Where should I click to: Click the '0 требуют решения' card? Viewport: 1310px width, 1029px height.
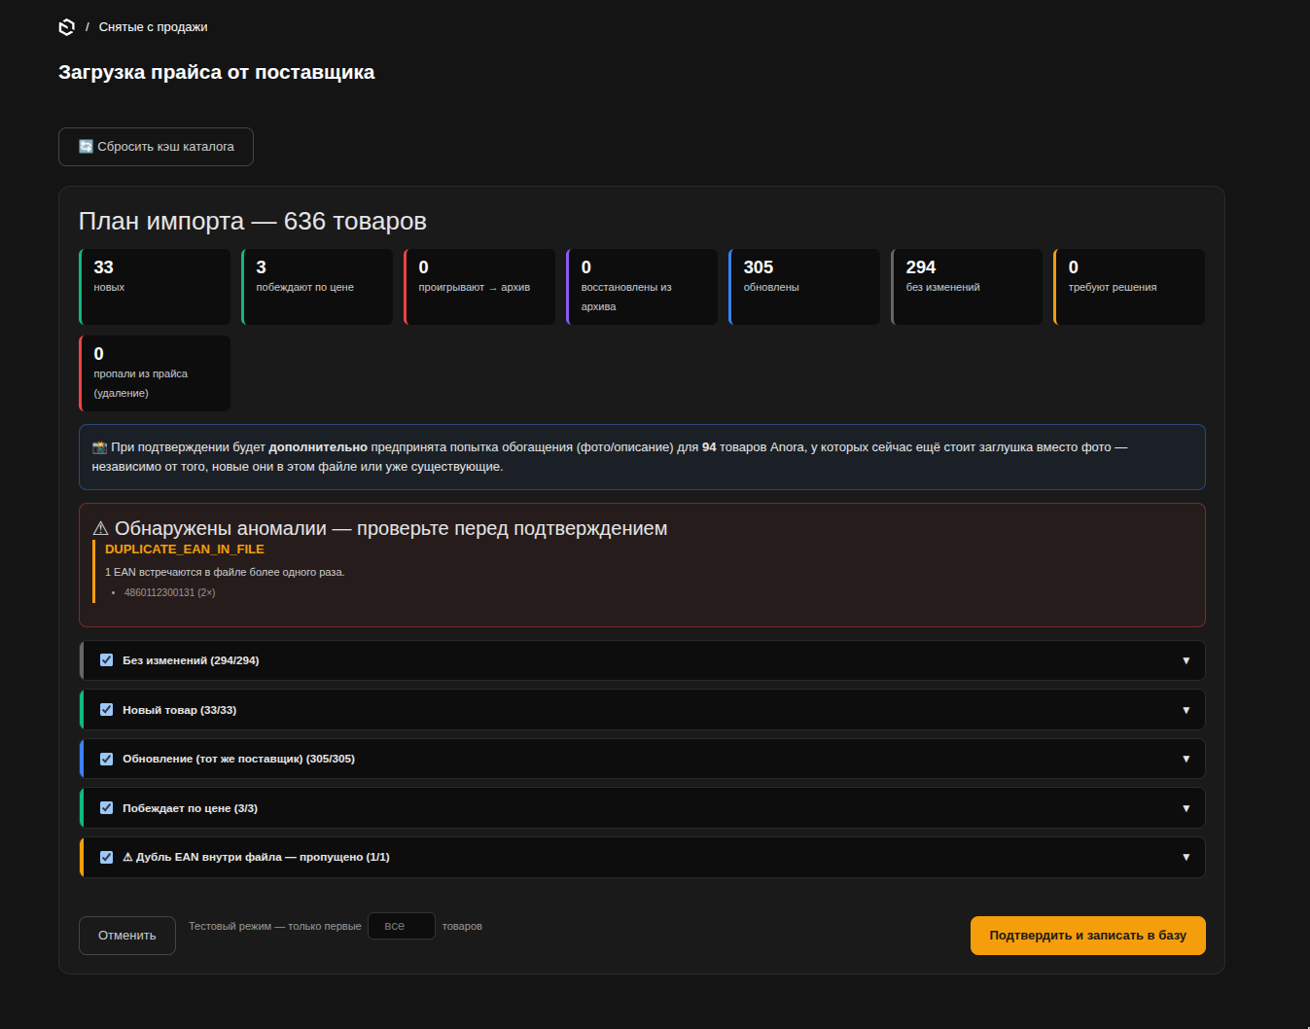click(x=1129, y=287)
